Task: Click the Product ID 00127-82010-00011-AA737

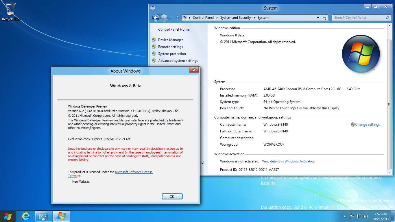Action: 259,170
